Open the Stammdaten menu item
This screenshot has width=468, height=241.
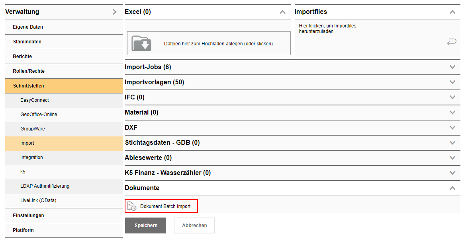click(x=27, y=42)
